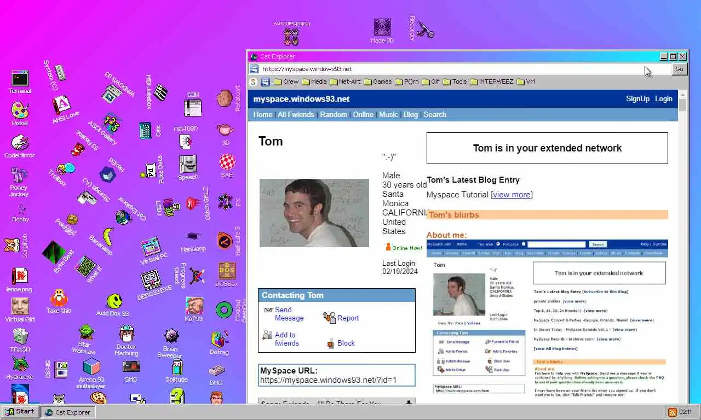Open the Nanoloop desktop icon
701x420 pixels.
pos(193,241)
